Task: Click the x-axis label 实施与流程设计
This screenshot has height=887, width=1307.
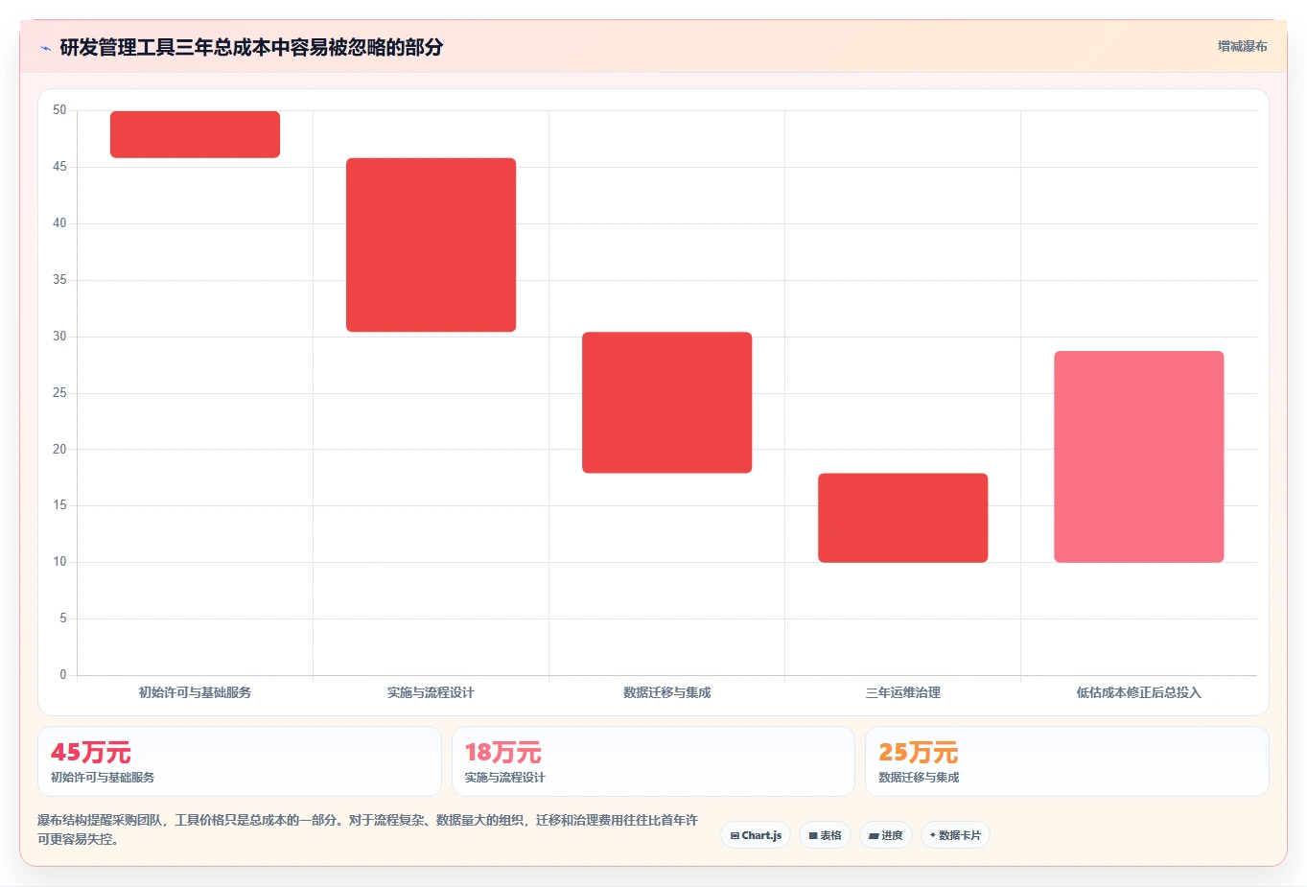Action: [431, 692]
